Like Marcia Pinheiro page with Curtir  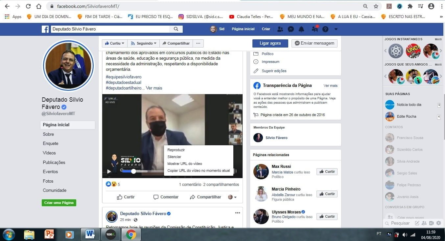click(327, 194)
